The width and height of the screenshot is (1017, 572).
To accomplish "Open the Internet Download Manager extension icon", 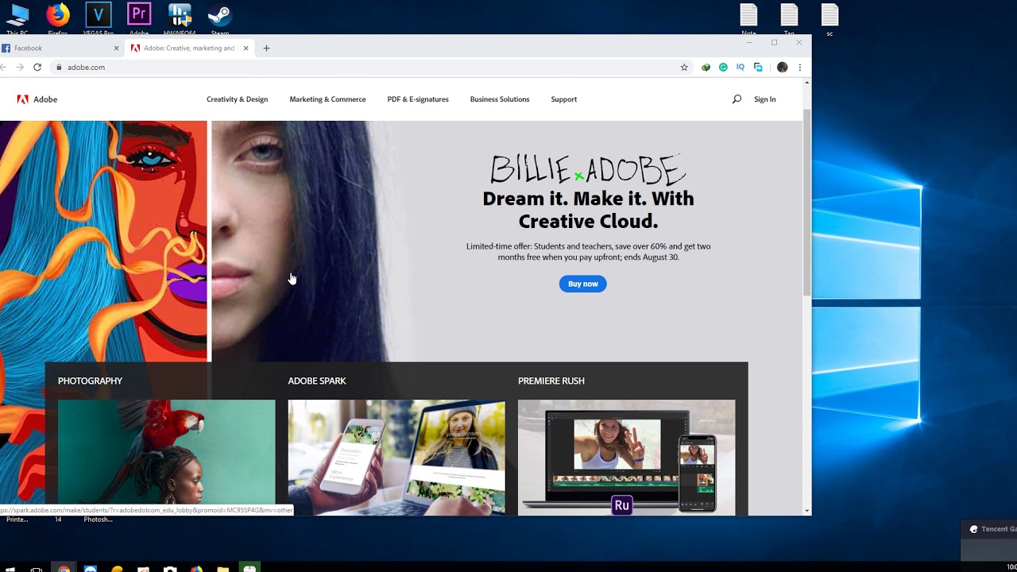I will point(706,68).
